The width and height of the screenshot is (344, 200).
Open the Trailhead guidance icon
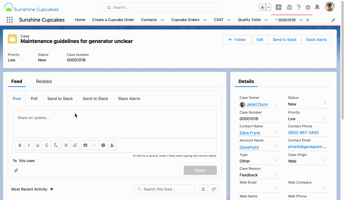(x=290, y=7)
